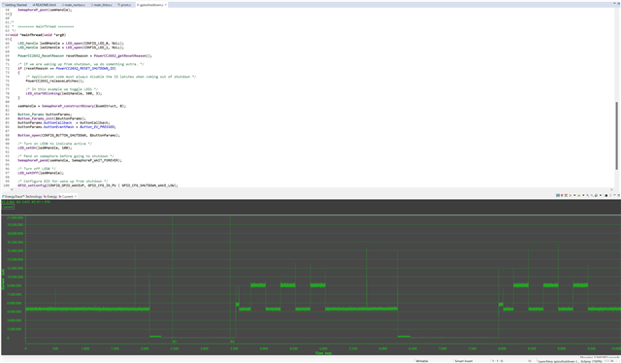Click the X1 cursor marker on the graph
The image size is (621, 363).
(x=175, y=342)
